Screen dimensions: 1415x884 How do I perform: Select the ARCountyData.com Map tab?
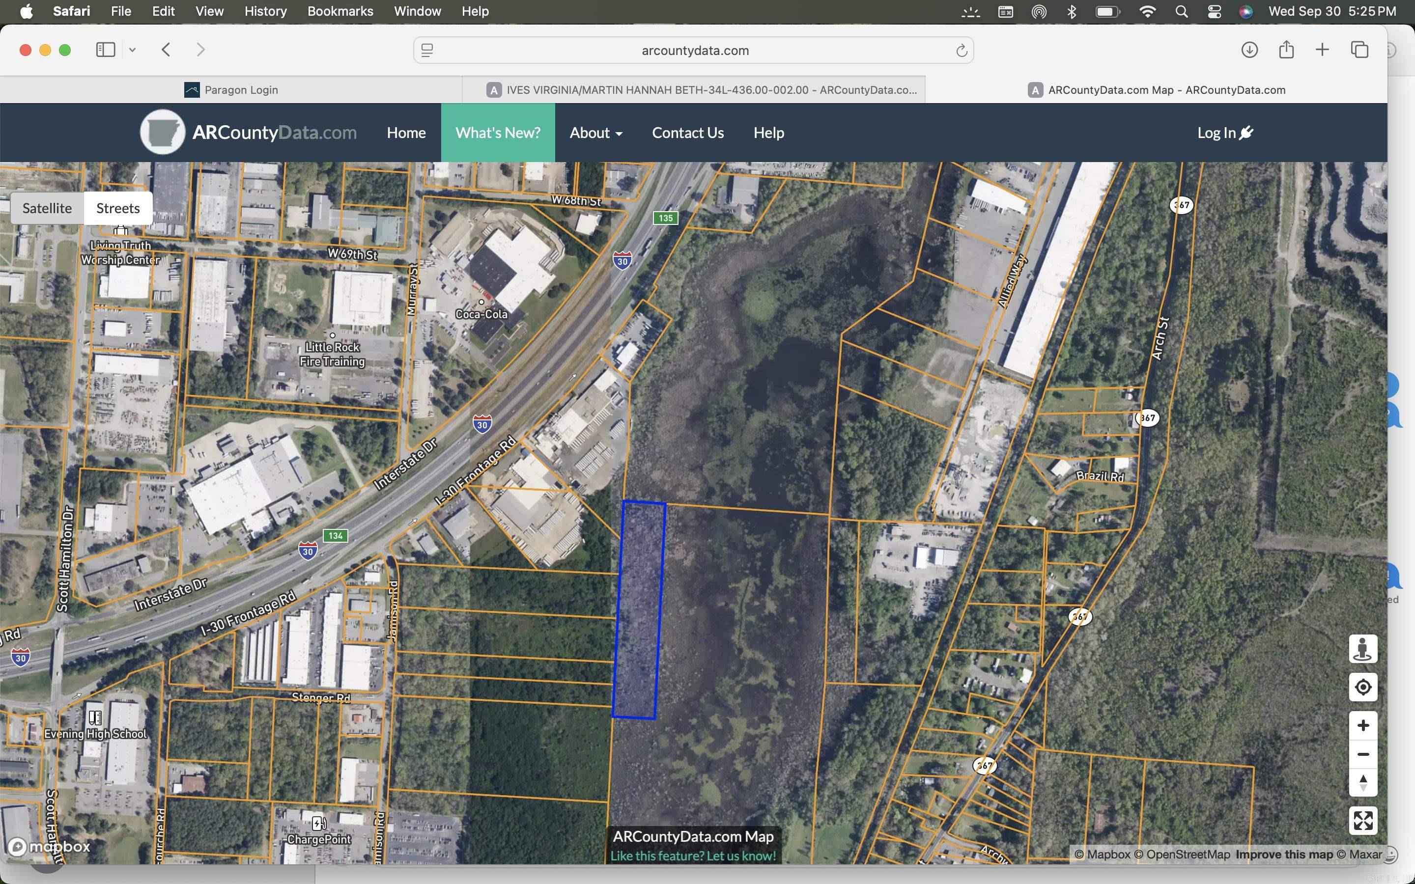(1156, 89)
